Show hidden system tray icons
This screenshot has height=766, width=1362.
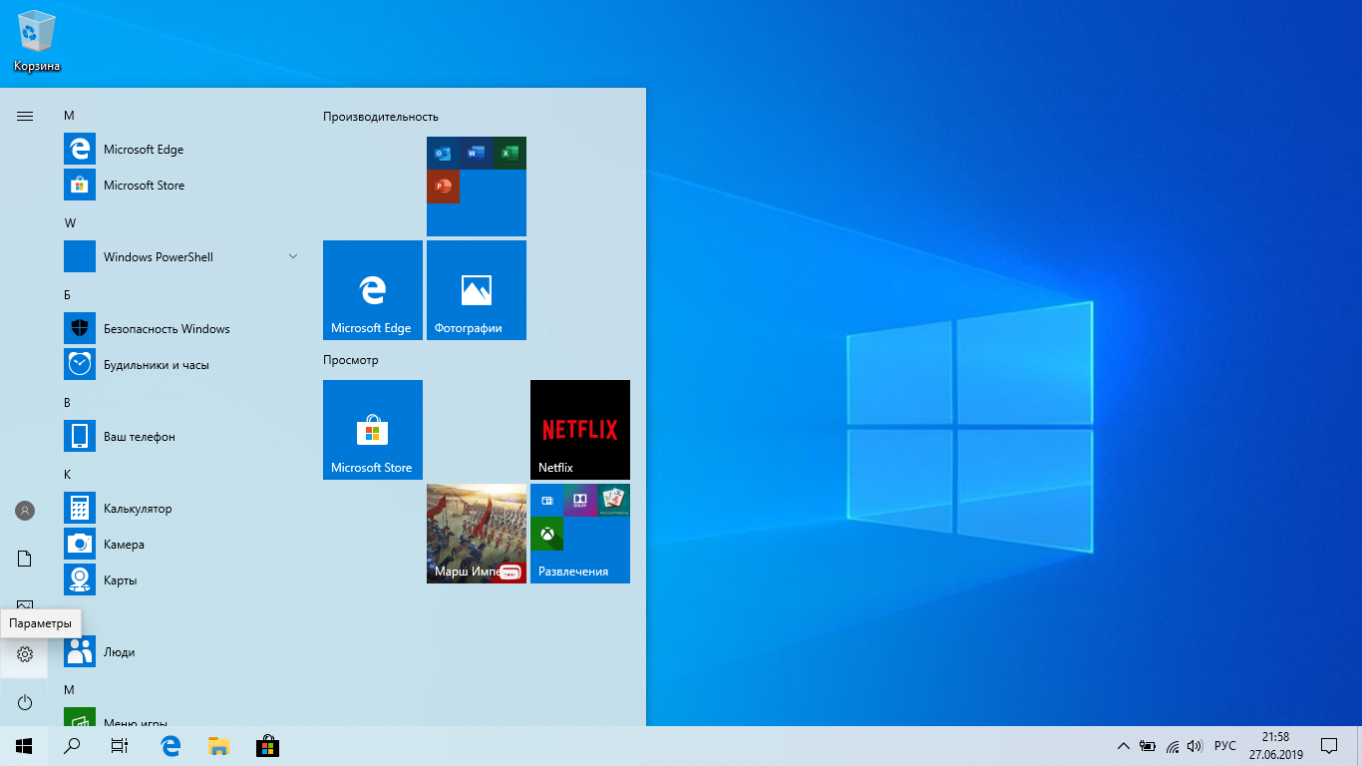click(1123, 745)
